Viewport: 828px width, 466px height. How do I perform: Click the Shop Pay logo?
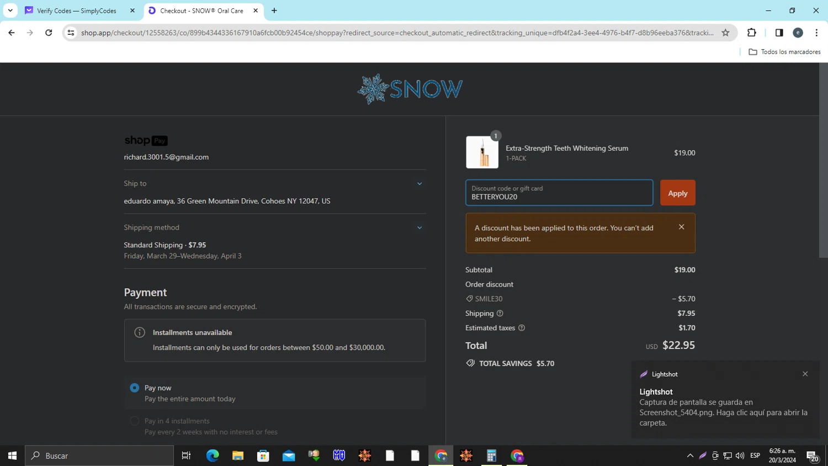click(146, 140)
